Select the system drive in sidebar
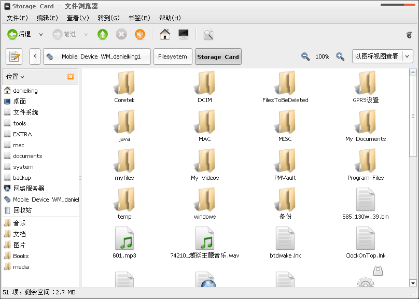 click(40, 167)
